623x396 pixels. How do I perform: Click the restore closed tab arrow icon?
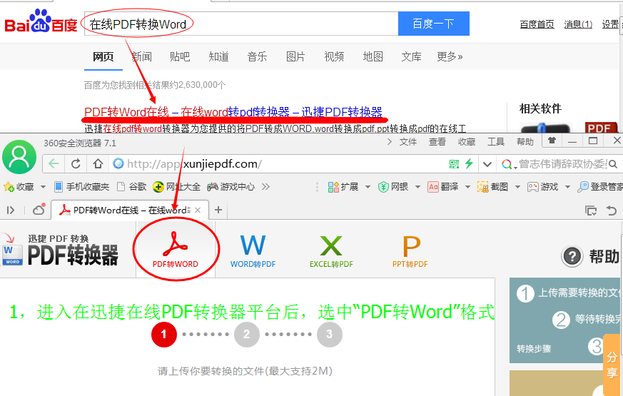point(612,210)
